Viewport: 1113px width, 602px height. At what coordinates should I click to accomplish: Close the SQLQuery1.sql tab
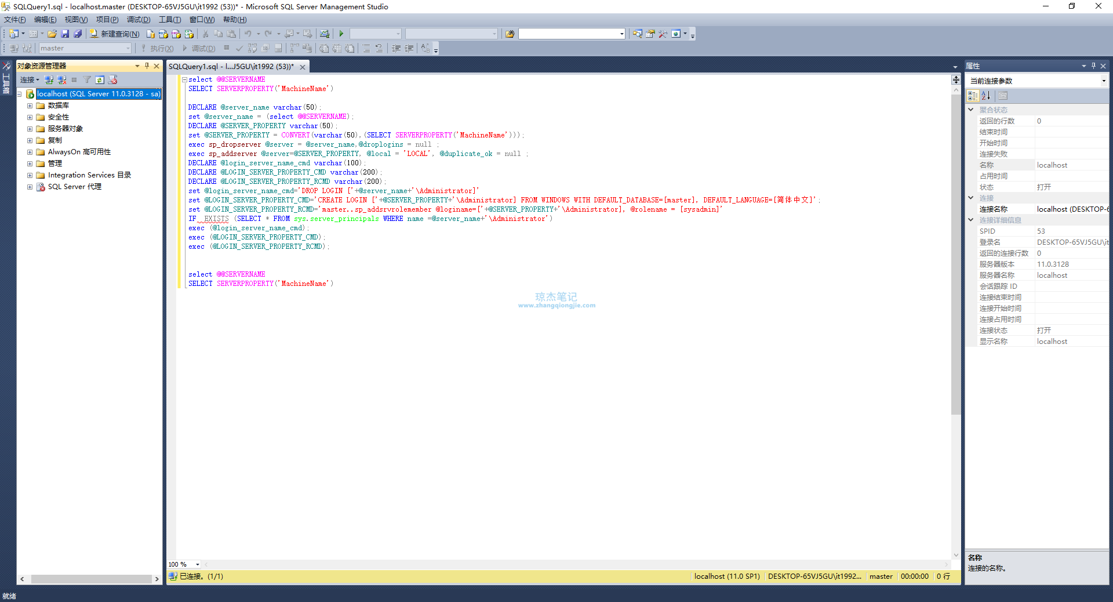click(x=303, y=67)
